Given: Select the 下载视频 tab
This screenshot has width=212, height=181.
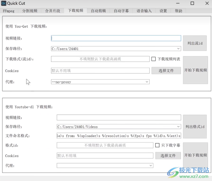Looking at the screenshot, I should point(75,10).
